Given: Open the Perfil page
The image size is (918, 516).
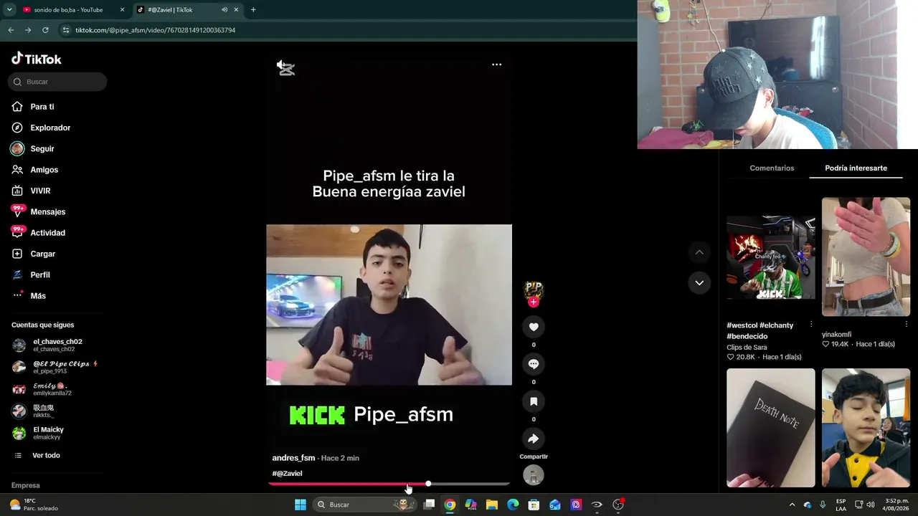Looking at the screenshot, I should point(39,275).
